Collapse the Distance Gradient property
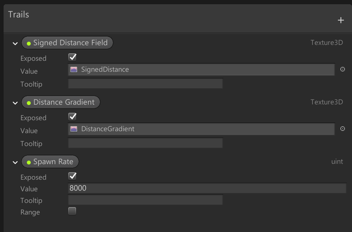This screenshot has width=352, height=232. click(15, 103)
